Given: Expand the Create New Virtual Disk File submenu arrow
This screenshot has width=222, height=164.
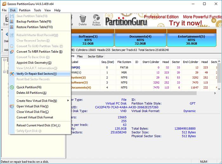Looking at the screenshot, I should click(68, 100).
